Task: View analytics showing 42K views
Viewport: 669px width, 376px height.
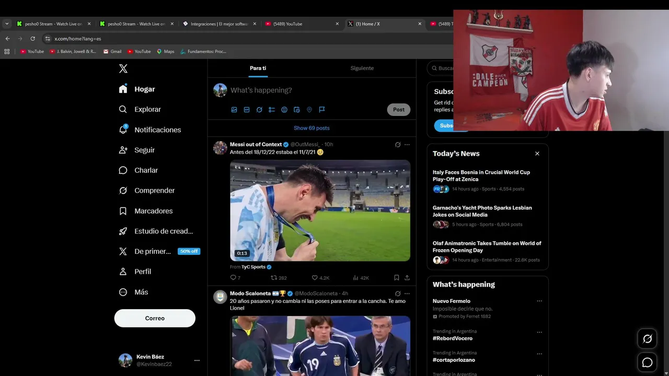Action: tap(361, 278)
